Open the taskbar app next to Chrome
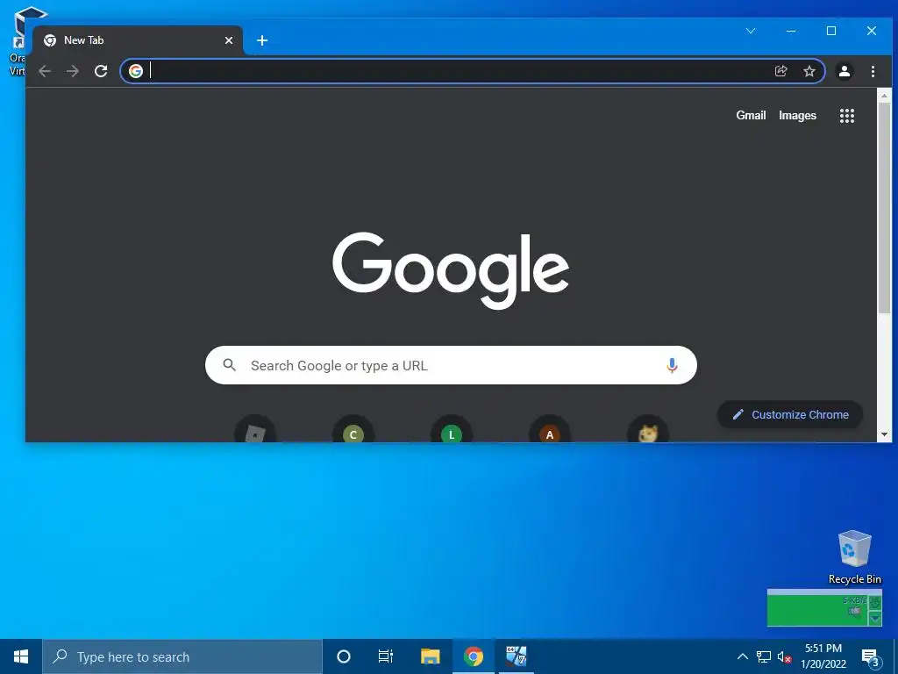 click(x=516, y=656)
